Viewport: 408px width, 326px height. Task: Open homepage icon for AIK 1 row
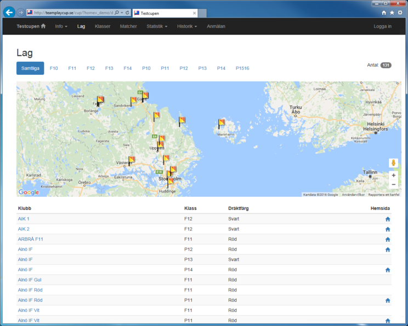[388, 219]
